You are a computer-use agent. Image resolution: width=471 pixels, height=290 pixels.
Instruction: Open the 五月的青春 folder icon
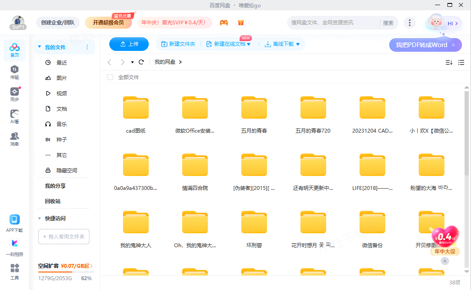click(x=254, y=107)
